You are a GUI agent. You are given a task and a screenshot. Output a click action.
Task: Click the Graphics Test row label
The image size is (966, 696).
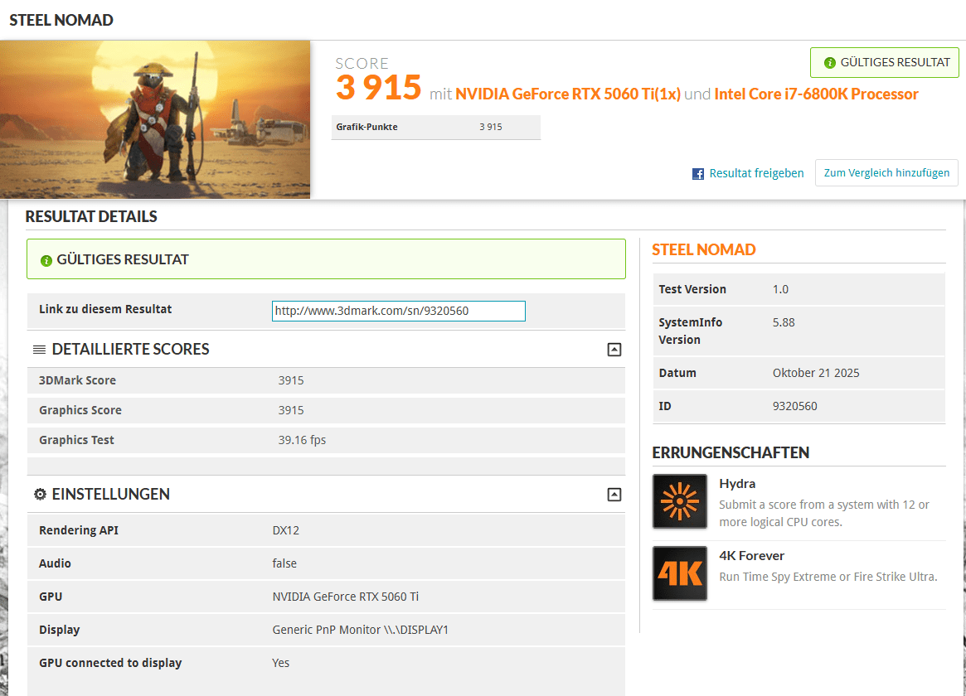76,440
